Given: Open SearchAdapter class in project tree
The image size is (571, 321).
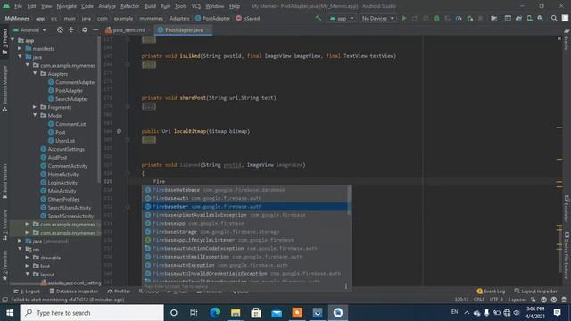Looking at the screenshot, I should pyautogui.click(x=68, y=99).
